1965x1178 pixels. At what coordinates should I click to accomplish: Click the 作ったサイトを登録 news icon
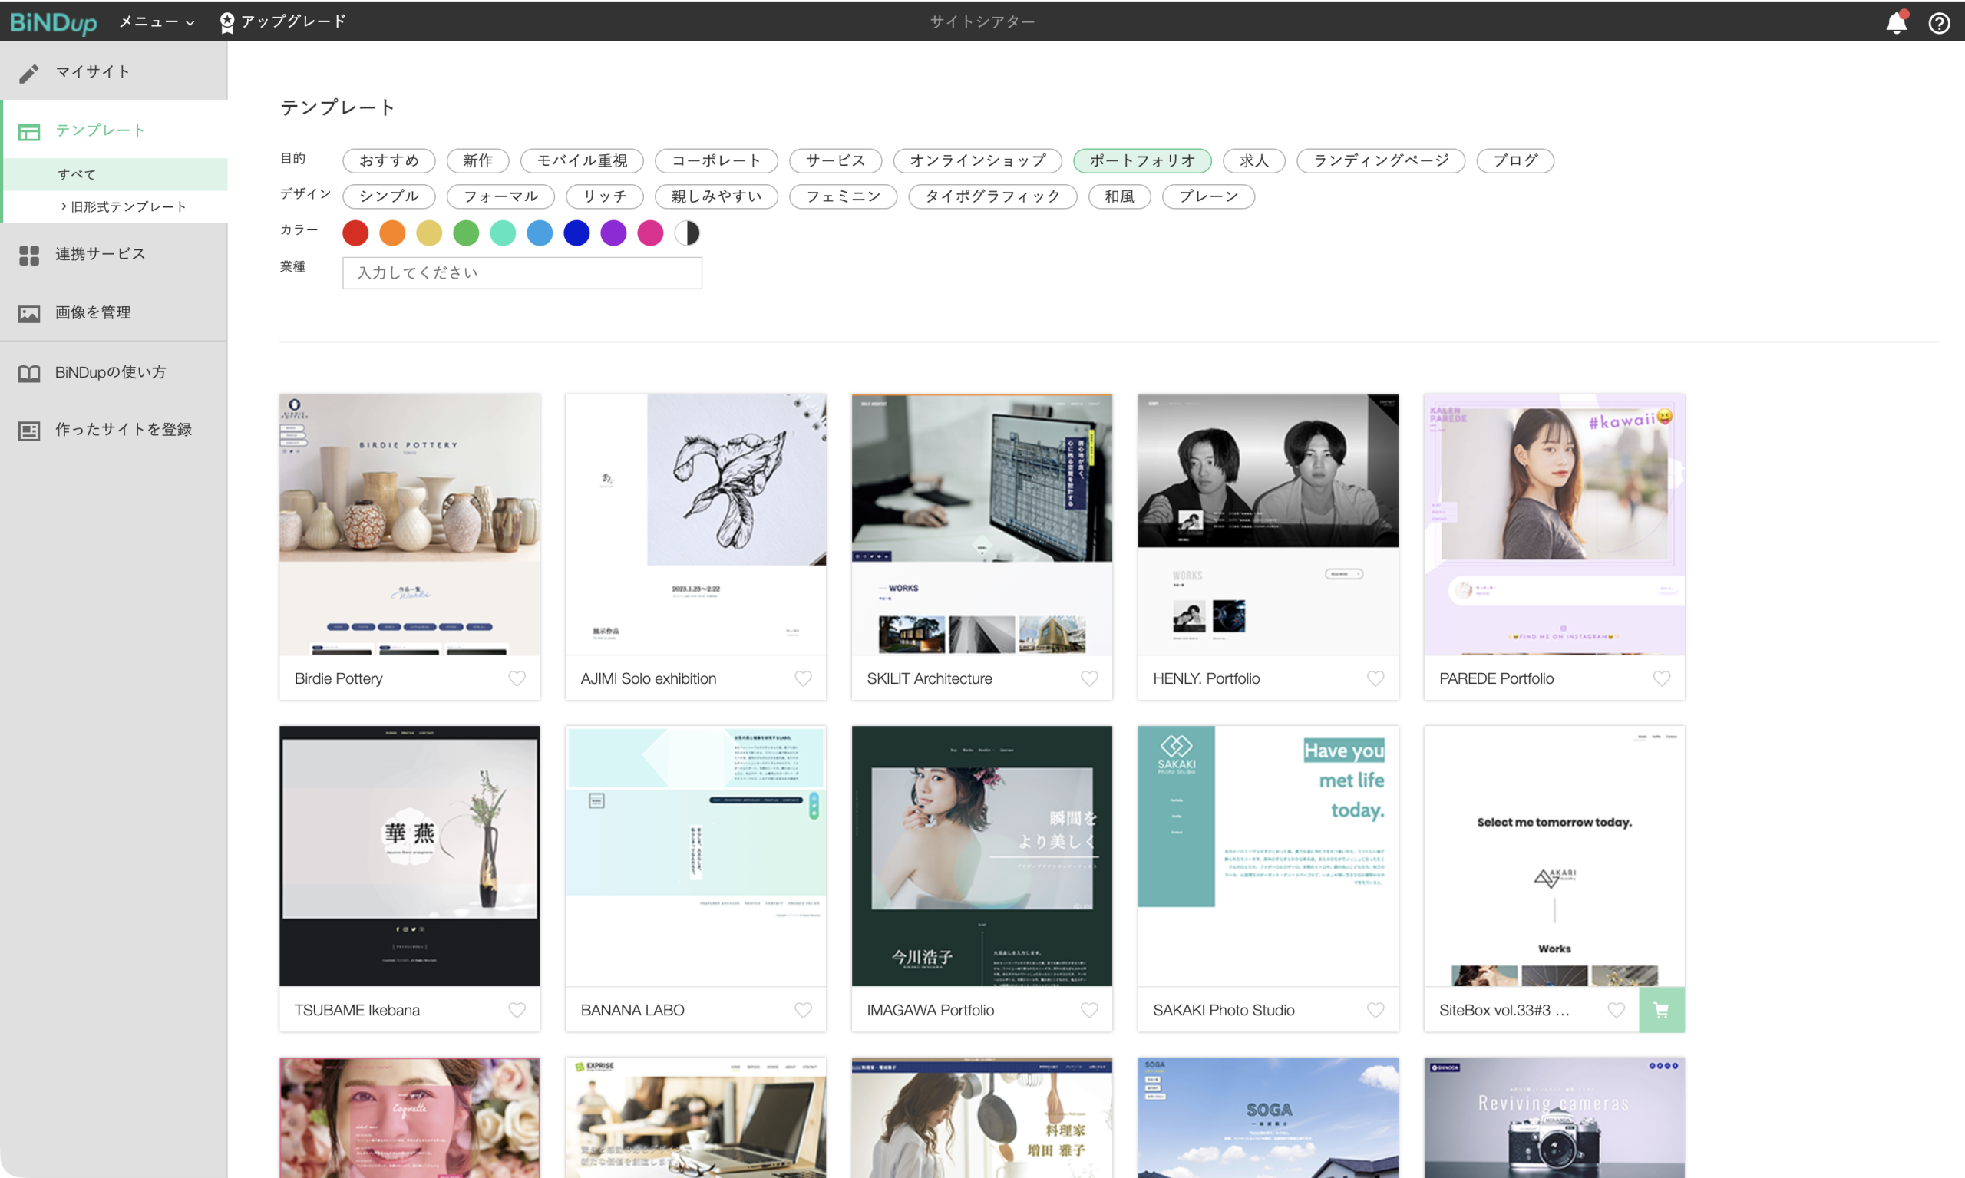[x=29, y=431]
